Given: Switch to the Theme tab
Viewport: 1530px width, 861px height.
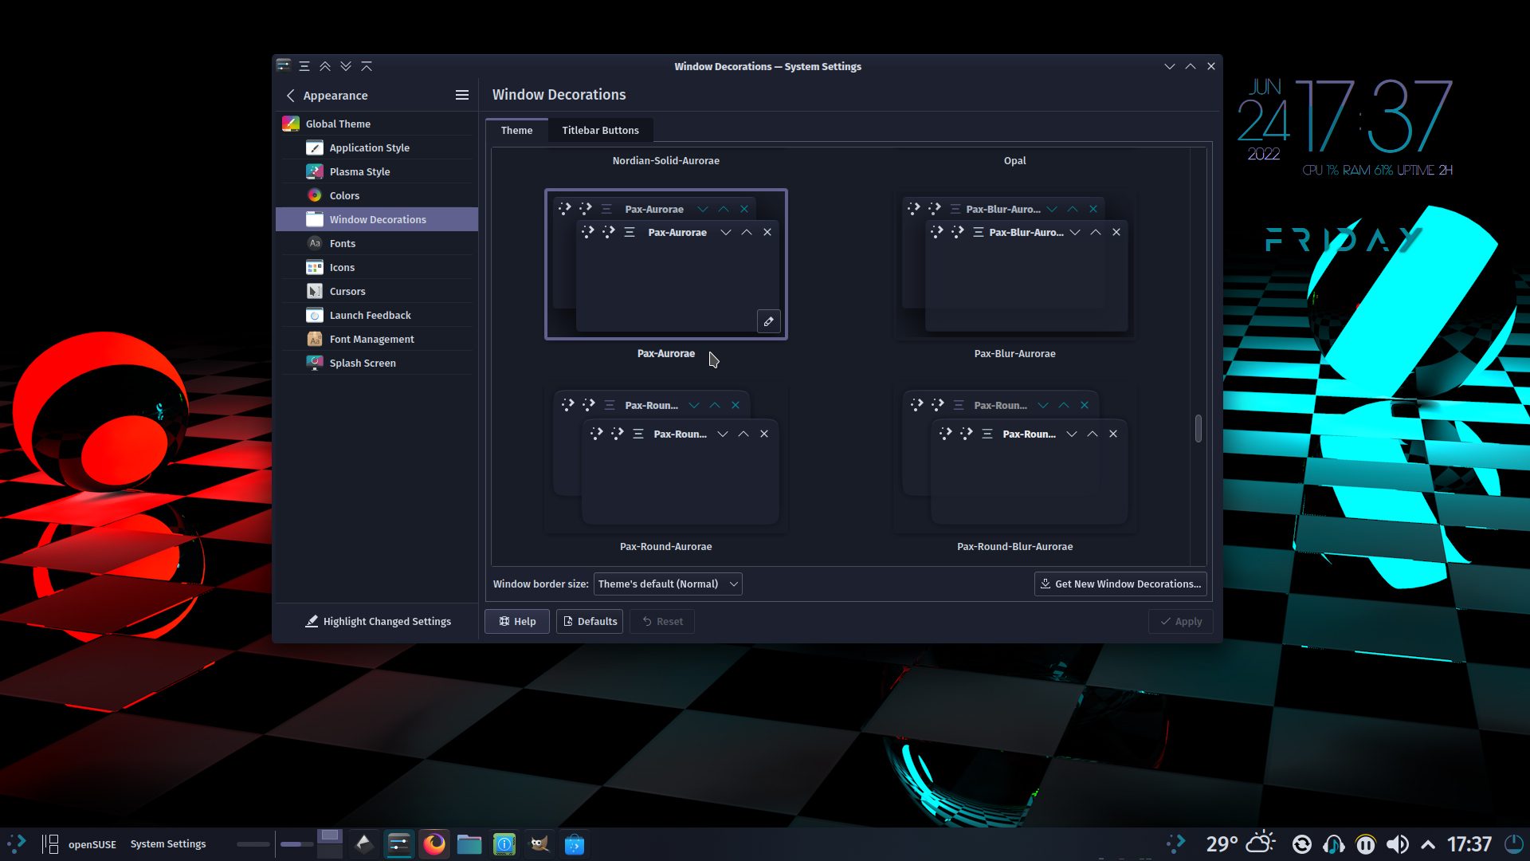Looking at the screenshot, I should [x=516, y=130].
